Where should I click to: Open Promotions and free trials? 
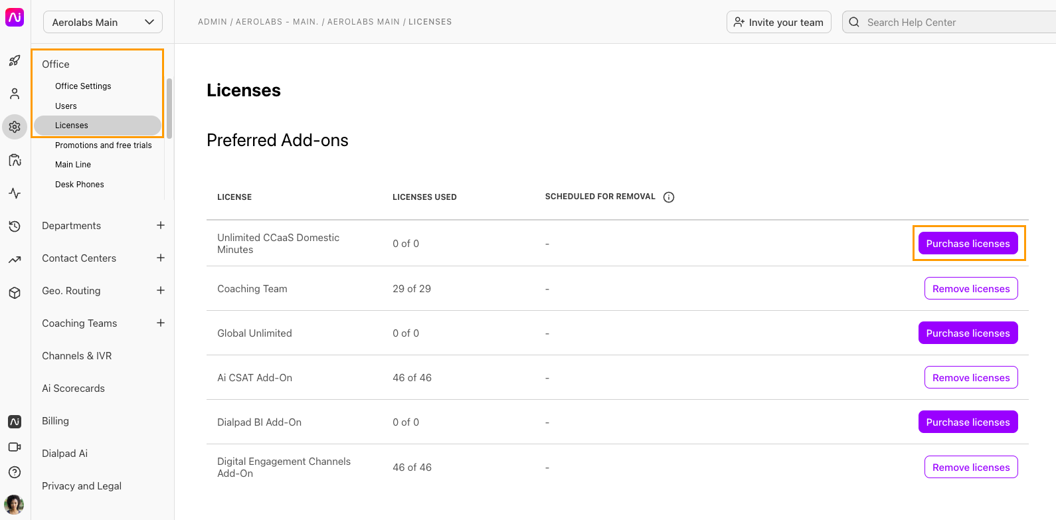tap(104, 145)
